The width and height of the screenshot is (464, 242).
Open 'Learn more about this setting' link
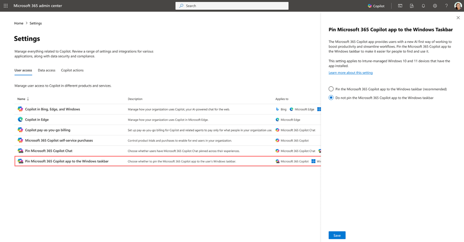pyautogui.click(x=351, y=72)
